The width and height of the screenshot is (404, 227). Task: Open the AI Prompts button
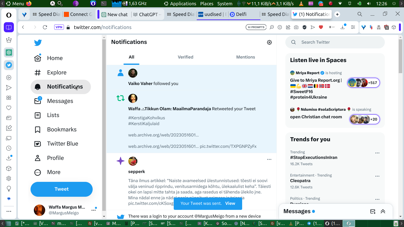(256, 27)
